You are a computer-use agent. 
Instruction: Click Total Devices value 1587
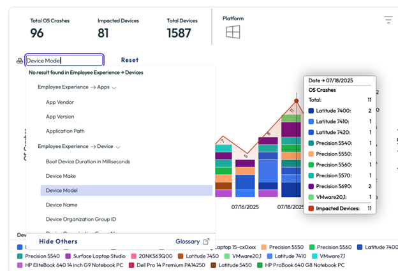[179, 33]
